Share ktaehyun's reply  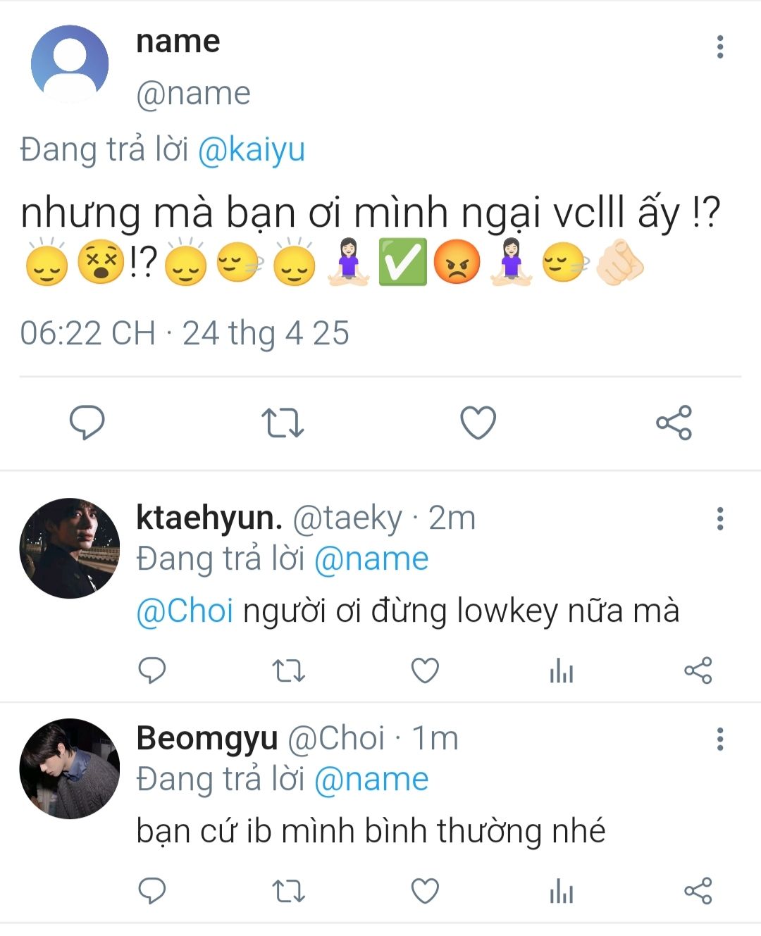(698, 670)
